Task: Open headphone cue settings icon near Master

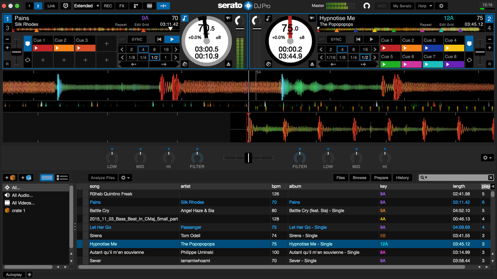Action: 367,6
